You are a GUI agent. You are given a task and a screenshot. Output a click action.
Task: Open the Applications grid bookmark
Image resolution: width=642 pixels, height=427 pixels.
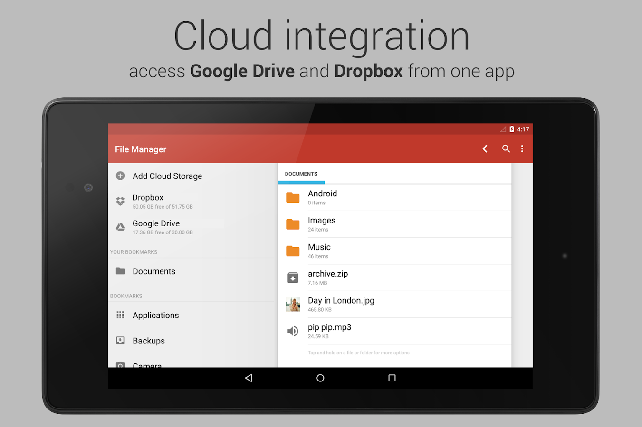pos(192,315)
